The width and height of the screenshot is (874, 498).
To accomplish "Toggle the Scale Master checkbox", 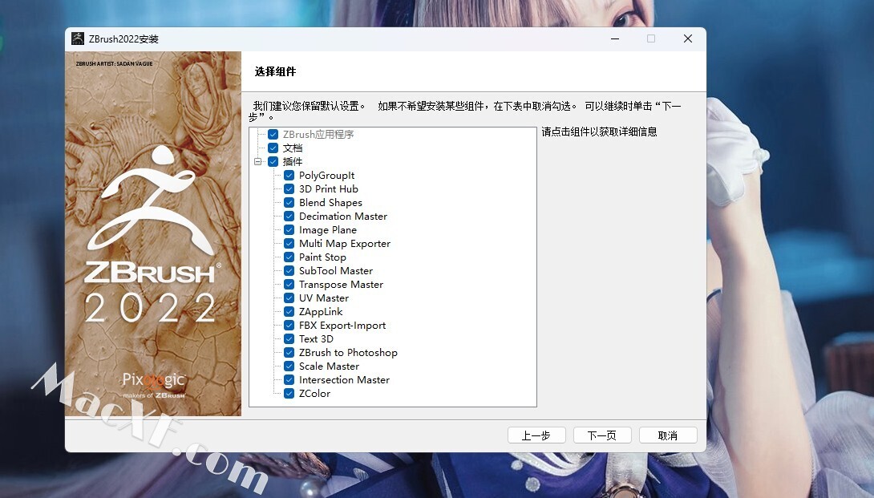I will [x=289, y=366].
